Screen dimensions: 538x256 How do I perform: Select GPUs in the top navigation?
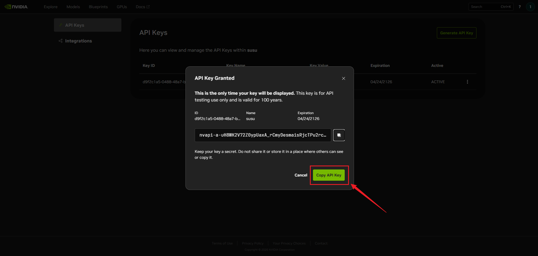point(122,7)
